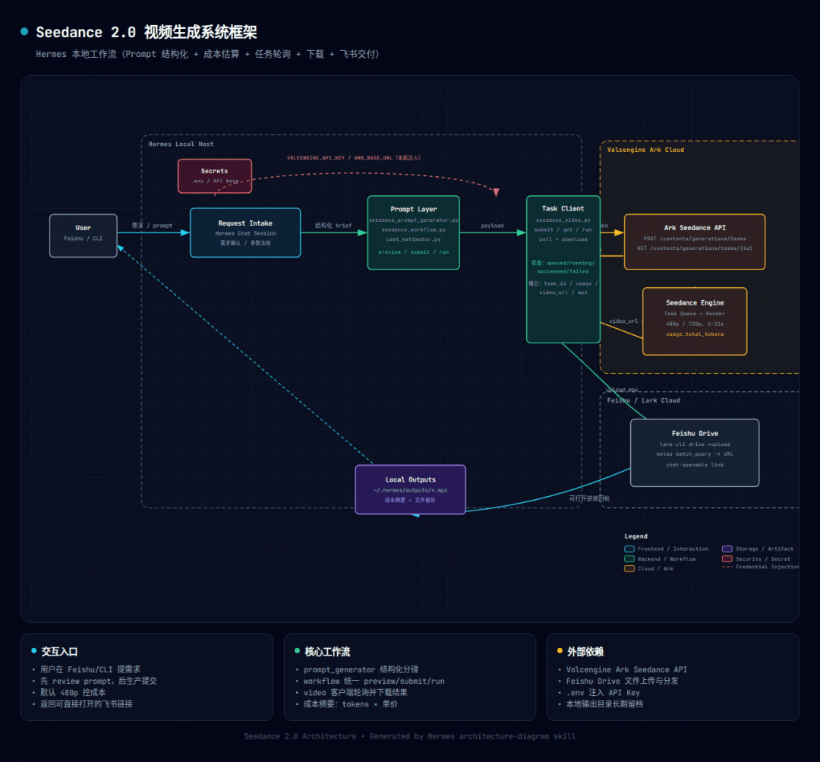Viewport: 820px width, 762px height.
Task: Click the payload arrow label
Action: 492,226
